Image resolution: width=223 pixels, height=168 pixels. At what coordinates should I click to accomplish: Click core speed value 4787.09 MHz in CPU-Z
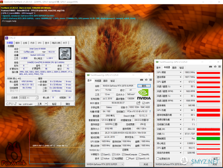tap(27, 82)
